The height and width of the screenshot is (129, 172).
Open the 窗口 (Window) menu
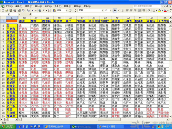point(77,6)
